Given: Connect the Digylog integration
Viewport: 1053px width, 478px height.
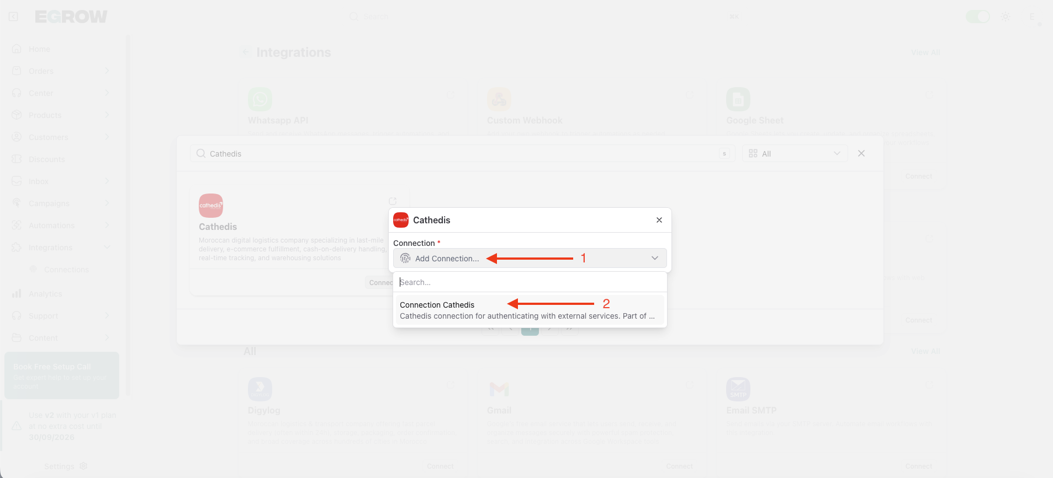Looking at the screenshot, I should click(440, 466).
